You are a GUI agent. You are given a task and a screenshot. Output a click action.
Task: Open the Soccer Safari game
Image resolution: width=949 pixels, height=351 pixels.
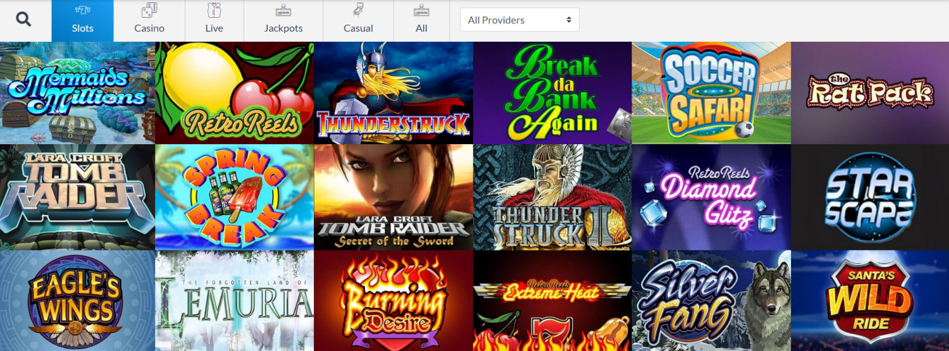(711, 93)
